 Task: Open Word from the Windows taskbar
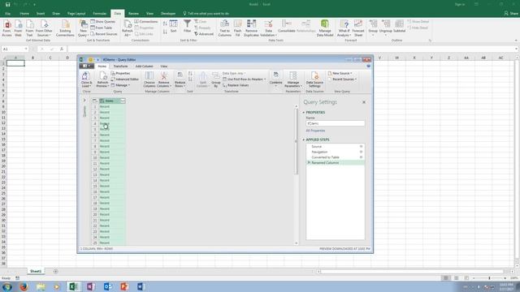pyautogui.click(x=141, y=286)
